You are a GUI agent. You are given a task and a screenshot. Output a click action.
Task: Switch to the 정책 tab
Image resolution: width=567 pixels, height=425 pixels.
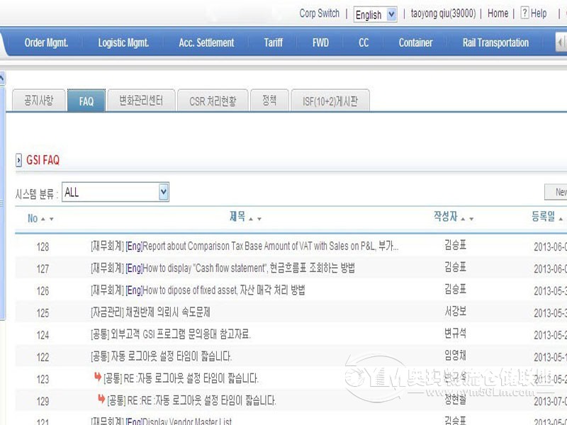coord(269,101)
